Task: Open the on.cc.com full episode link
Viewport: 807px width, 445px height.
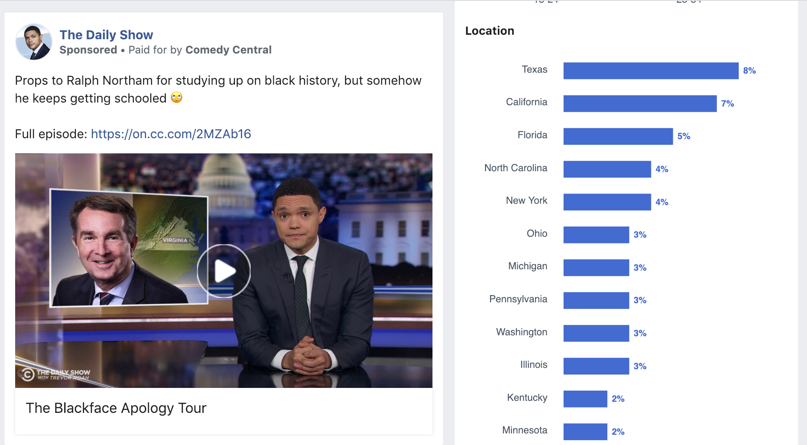Action: click(x=171, y=134)
